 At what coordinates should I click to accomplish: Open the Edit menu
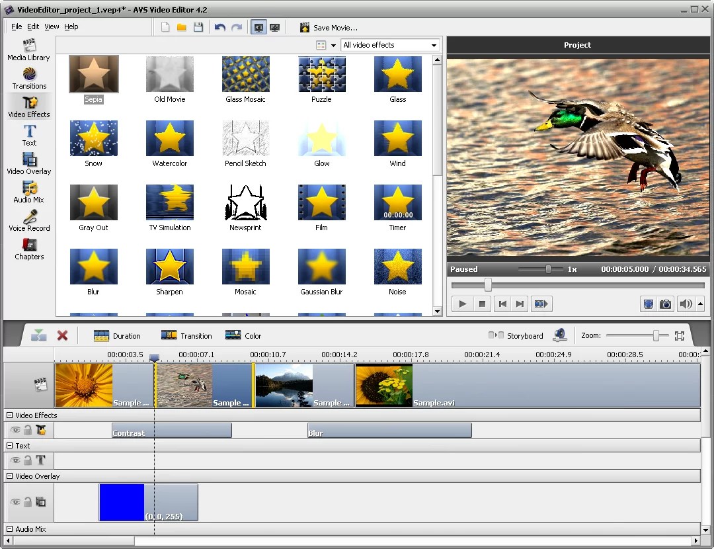[x=33, y=26]
